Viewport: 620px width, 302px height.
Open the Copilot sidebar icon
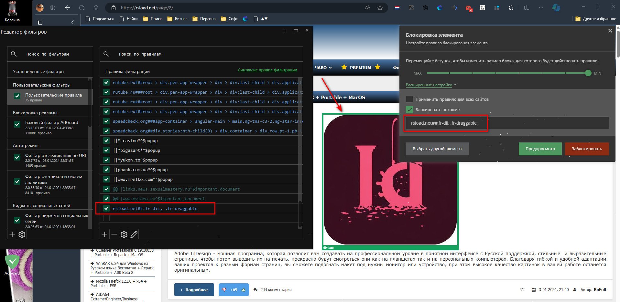tap(556, 8)
